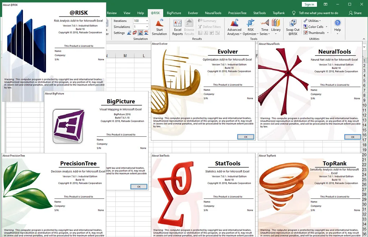368x237 pixels.
Task: Open Excel Reports
Action: (x=178, y=27)
